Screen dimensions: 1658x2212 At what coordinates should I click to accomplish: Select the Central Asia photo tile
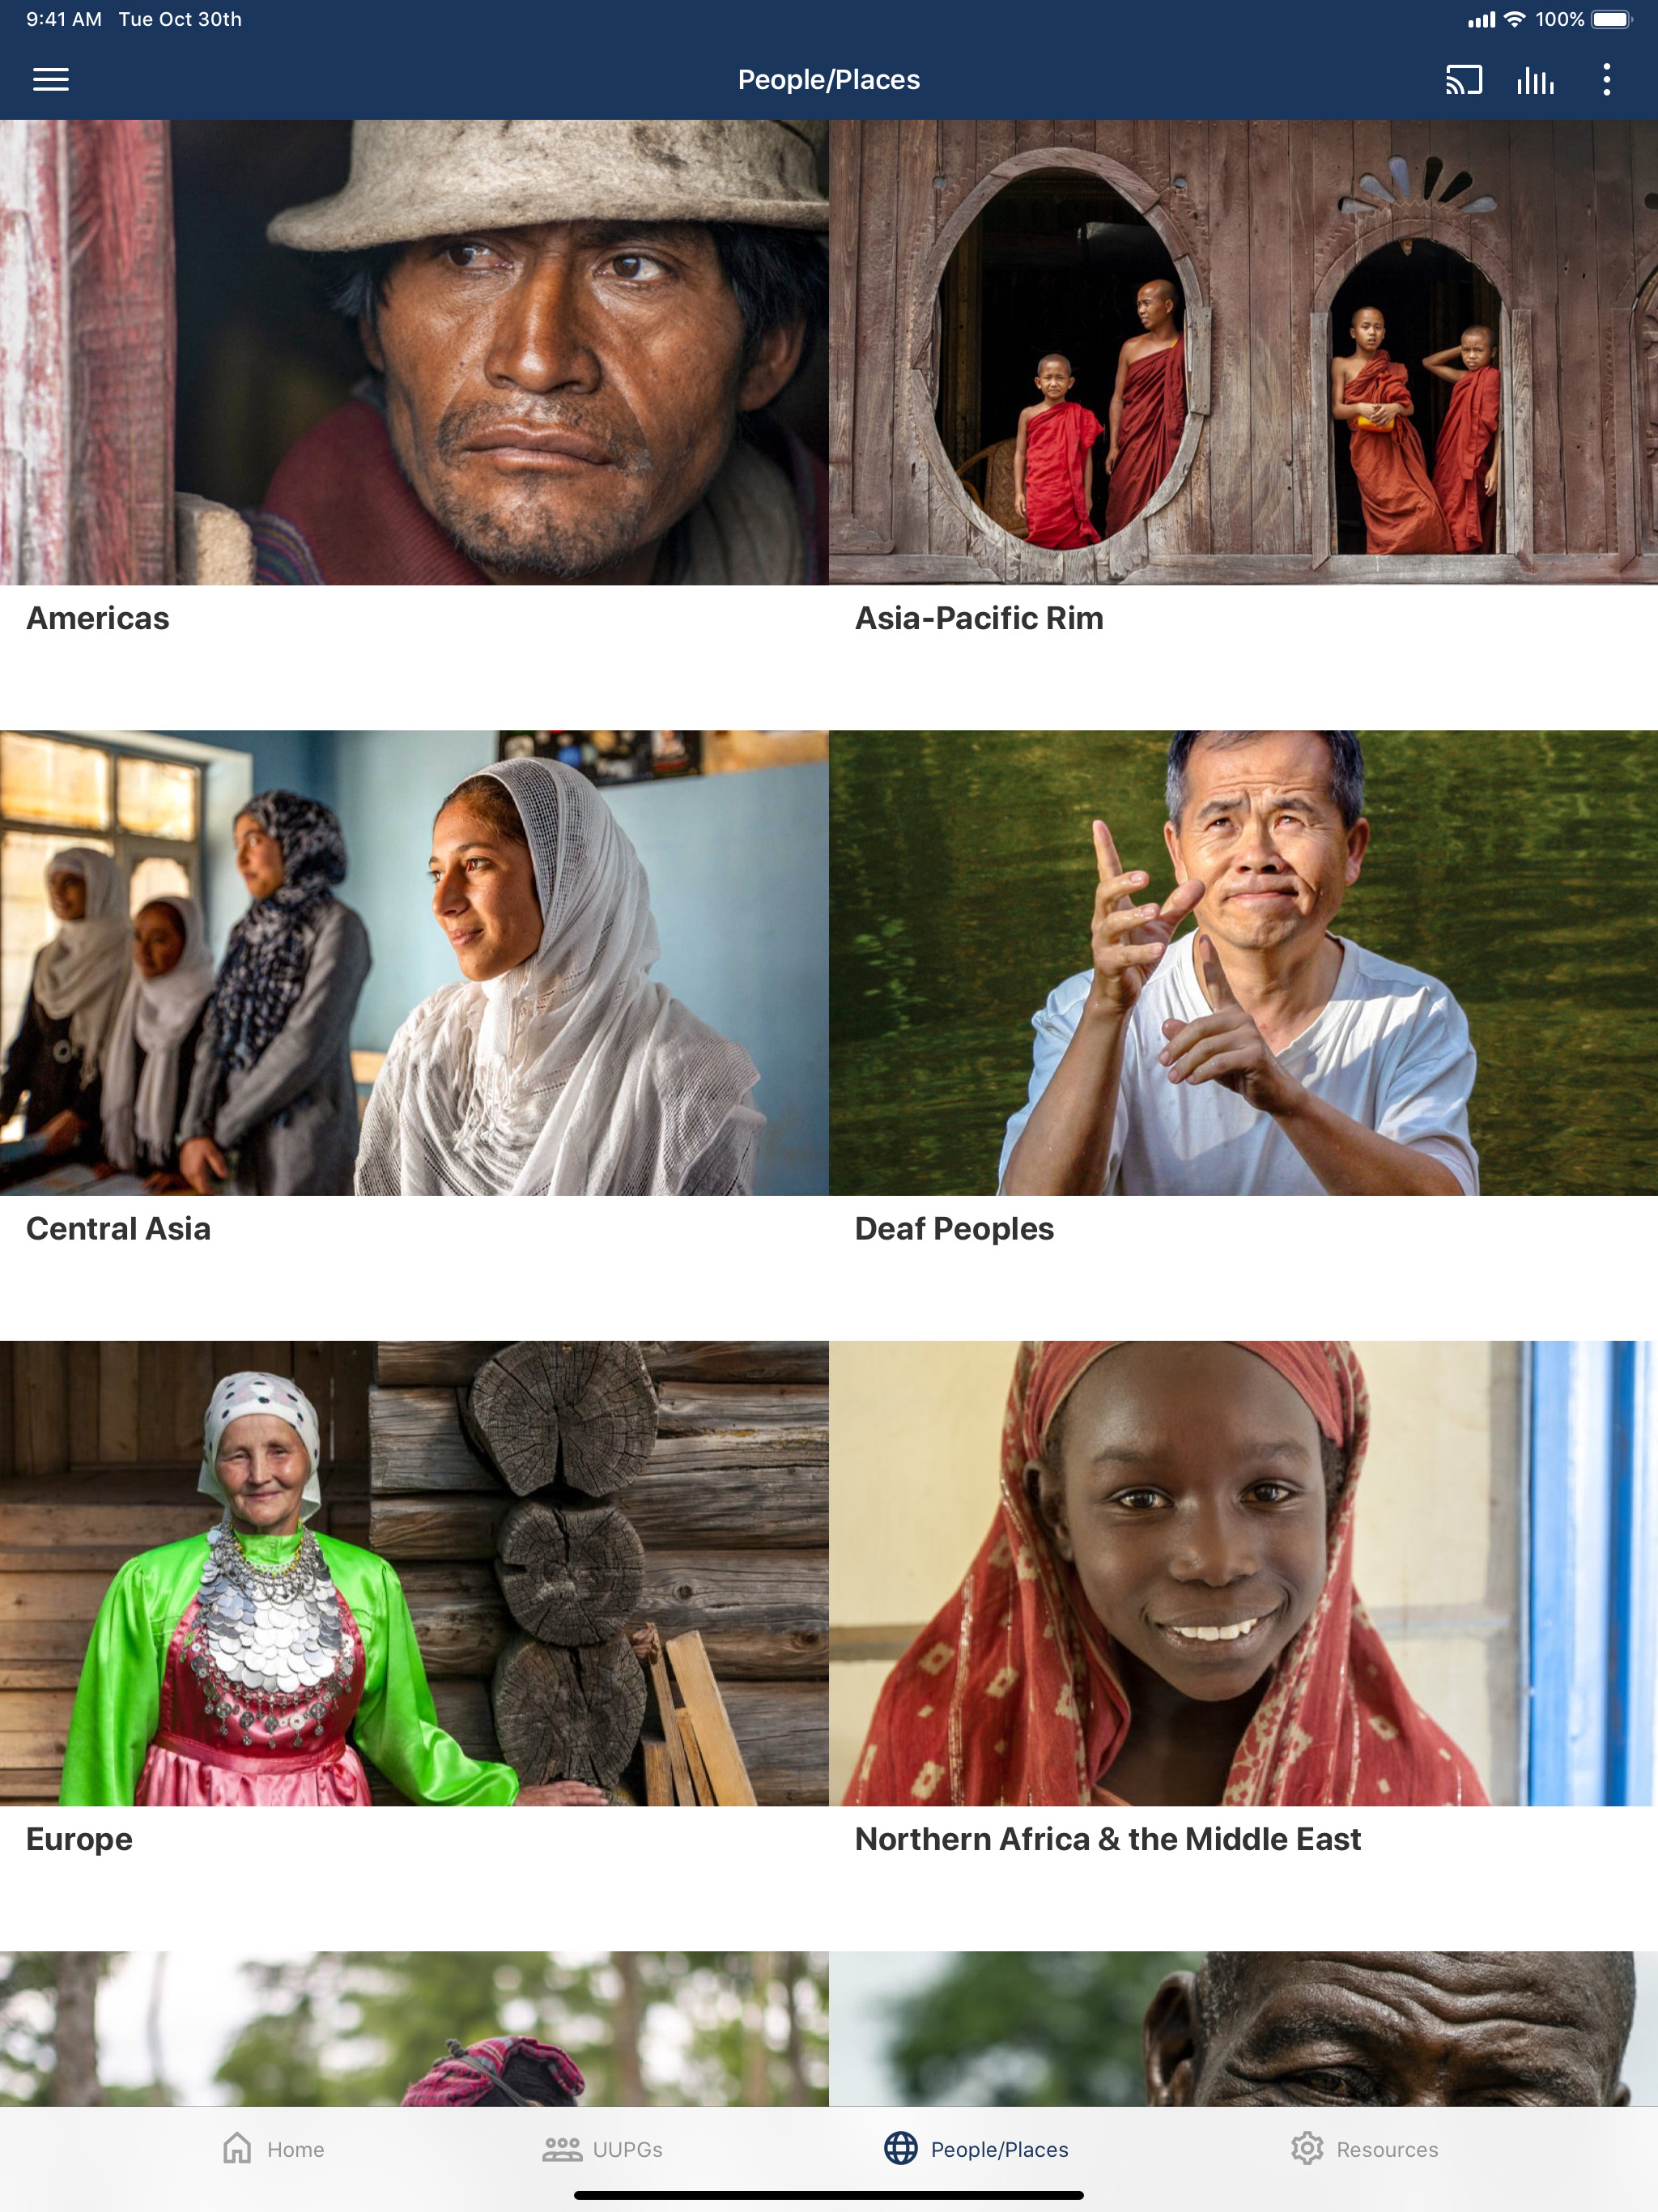(414, 963)
